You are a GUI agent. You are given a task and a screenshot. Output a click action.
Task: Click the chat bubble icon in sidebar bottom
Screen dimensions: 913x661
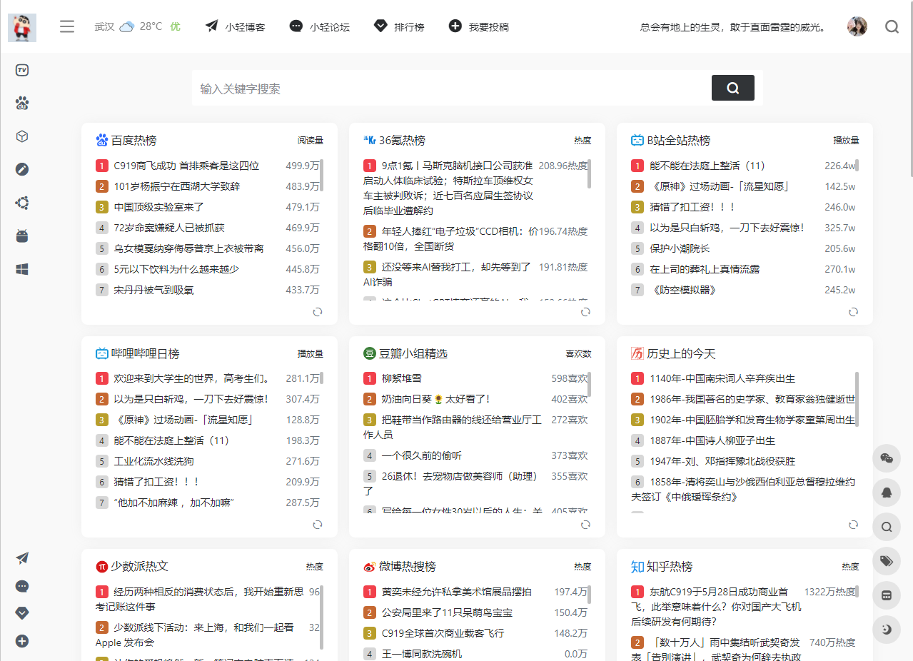(22, 586)
